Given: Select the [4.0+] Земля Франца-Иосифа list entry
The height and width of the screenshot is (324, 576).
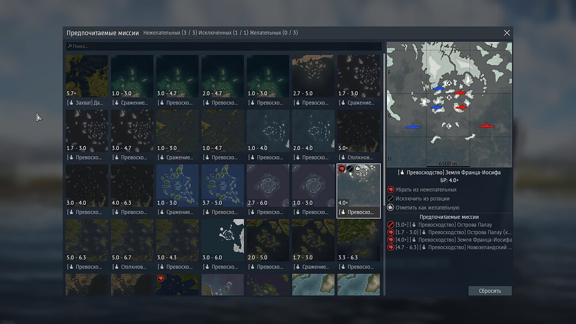Looking at the screenshot, I should tap(453, 240).
